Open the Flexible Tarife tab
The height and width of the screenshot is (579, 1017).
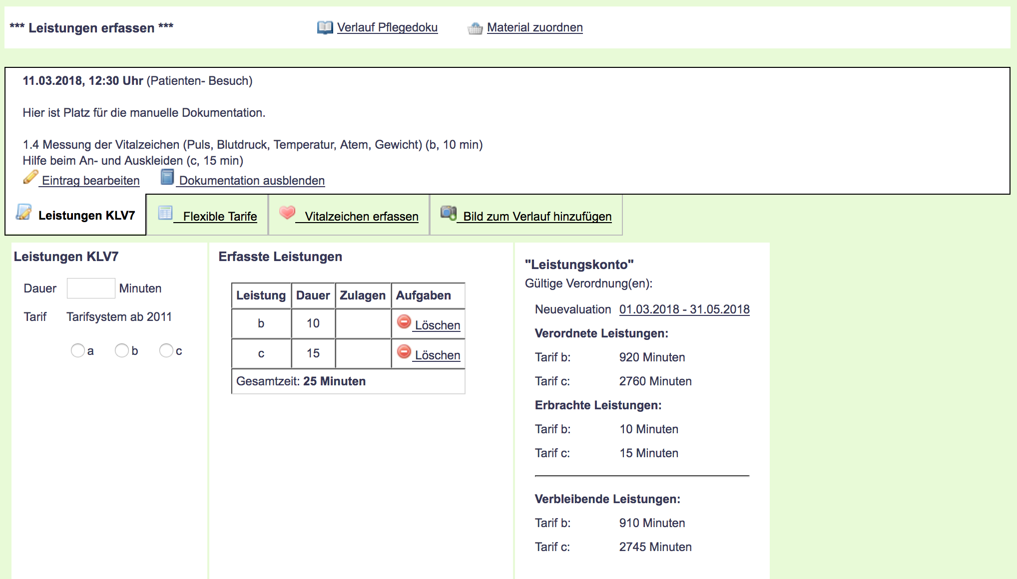[x=220, y=217]
